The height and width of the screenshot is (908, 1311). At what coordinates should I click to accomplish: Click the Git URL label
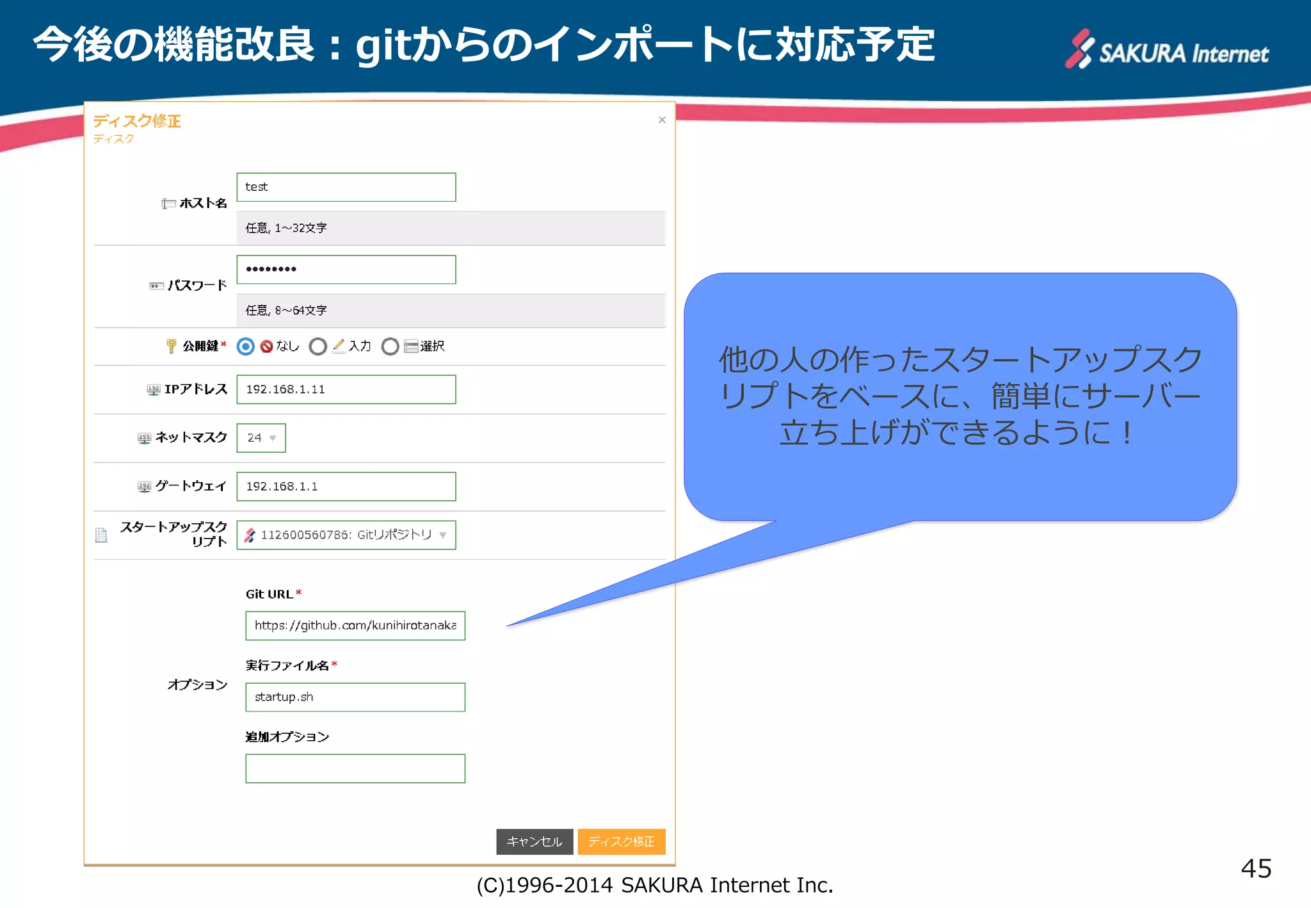(269, 594)
